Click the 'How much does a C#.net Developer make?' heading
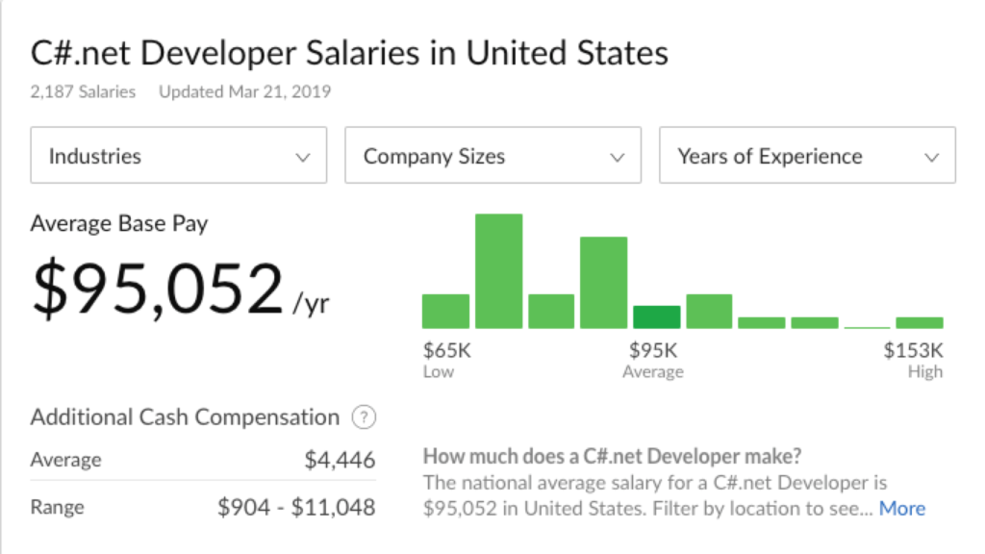The image size is (985, 554). (x=613, y=456)
